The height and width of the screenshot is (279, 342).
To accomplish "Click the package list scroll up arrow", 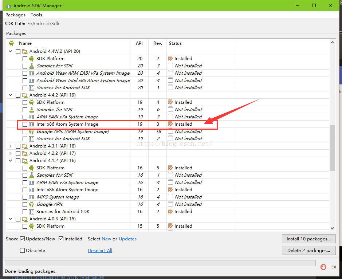I will (x=332, y=42).
